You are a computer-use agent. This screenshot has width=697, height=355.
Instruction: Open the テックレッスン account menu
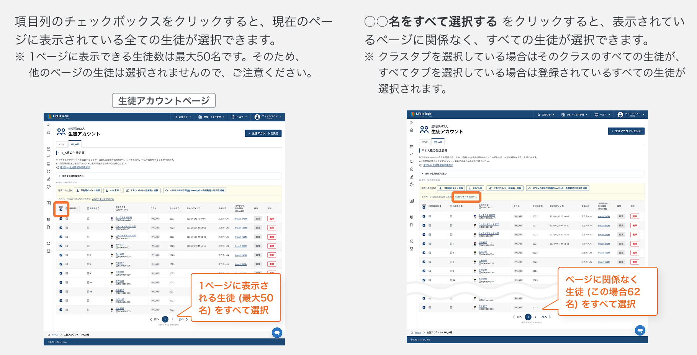269,117
